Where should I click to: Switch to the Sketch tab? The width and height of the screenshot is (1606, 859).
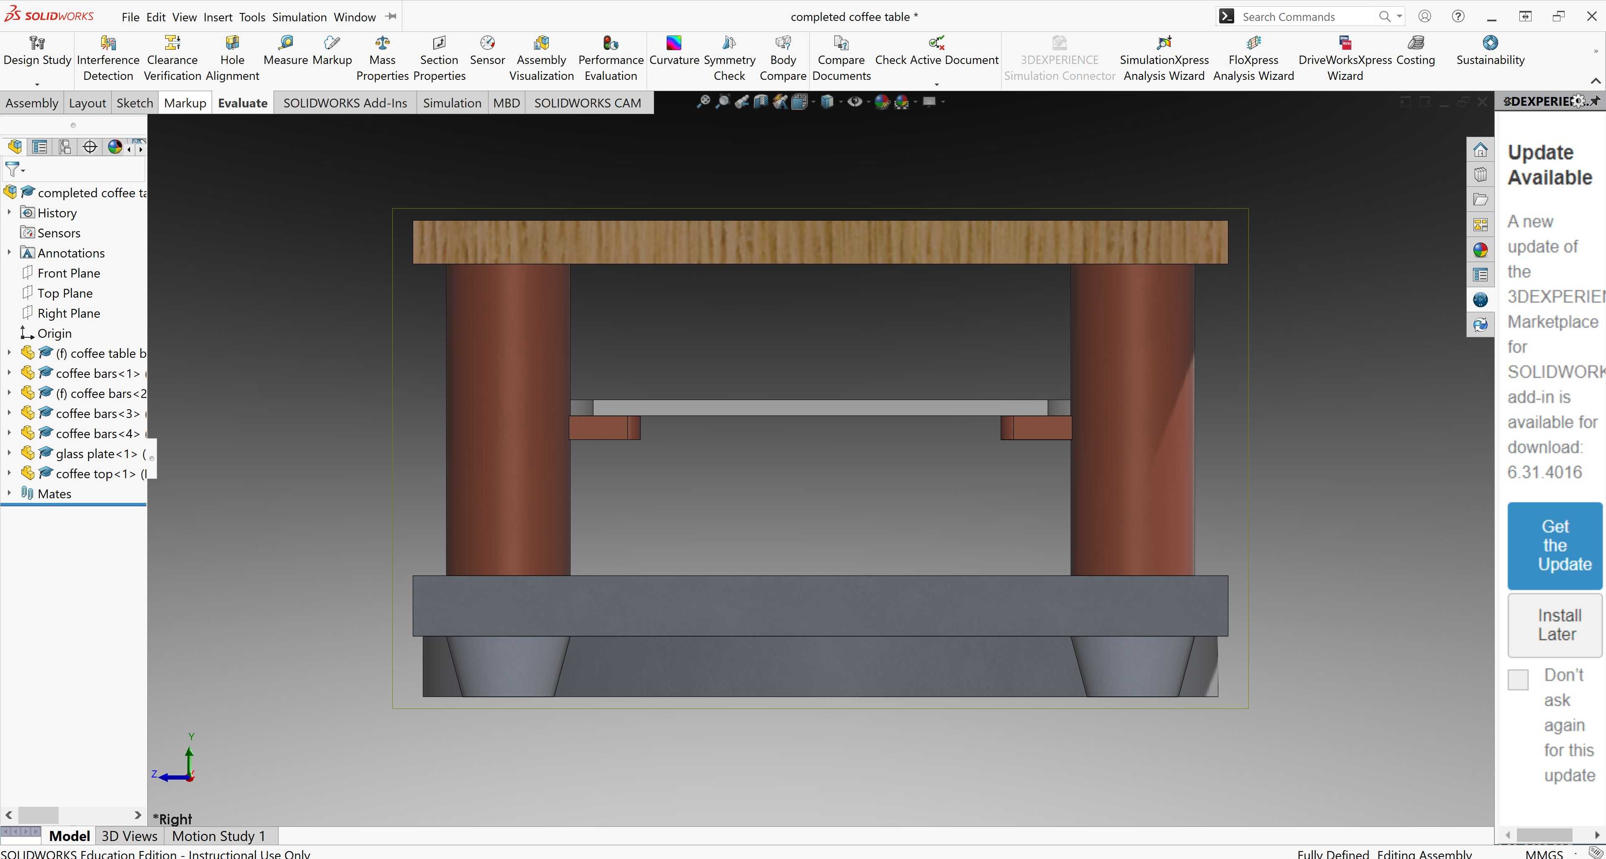pyautogui.click(x=135, y=103)
